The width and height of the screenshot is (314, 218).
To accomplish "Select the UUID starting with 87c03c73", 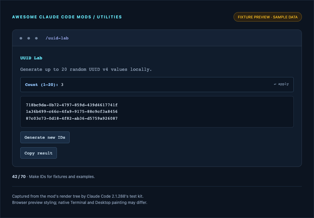I will [x=72, y=118].
